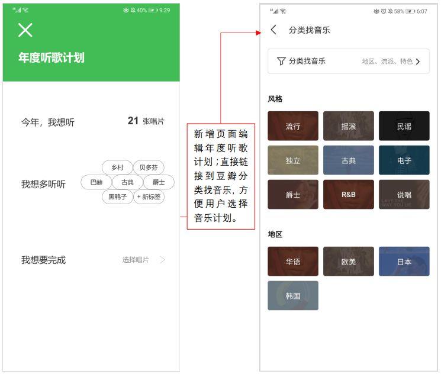
Task: Open the 地区、流派、特色 chevron
Action: pyautogui.click(x=418, y=62)
